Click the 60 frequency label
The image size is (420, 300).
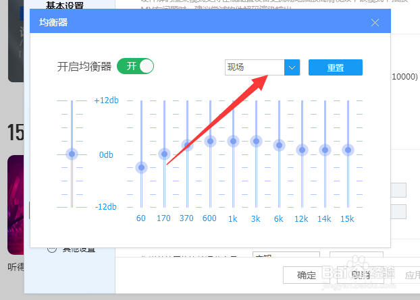tap(141, 218)
